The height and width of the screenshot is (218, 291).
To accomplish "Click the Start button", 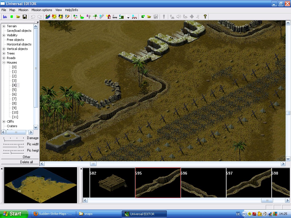I will pos(14,214).
